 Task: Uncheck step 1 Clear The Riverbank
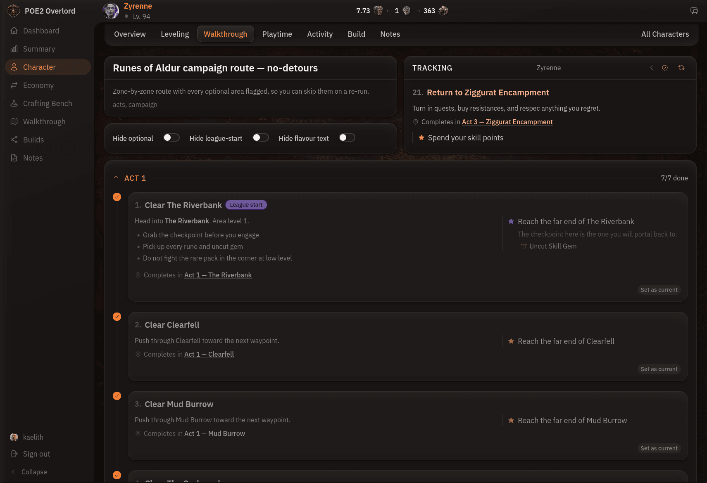click(x=117, y=197)
